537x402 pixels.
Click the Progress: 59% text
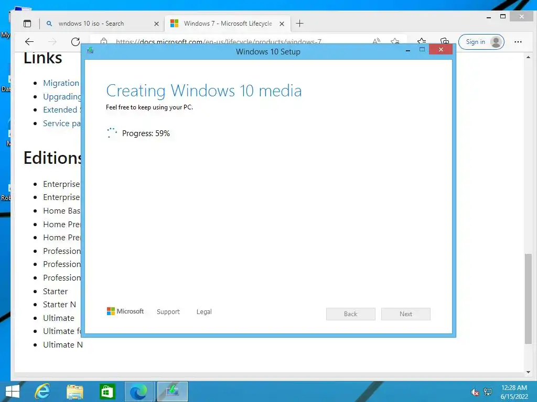coord(146,133)
